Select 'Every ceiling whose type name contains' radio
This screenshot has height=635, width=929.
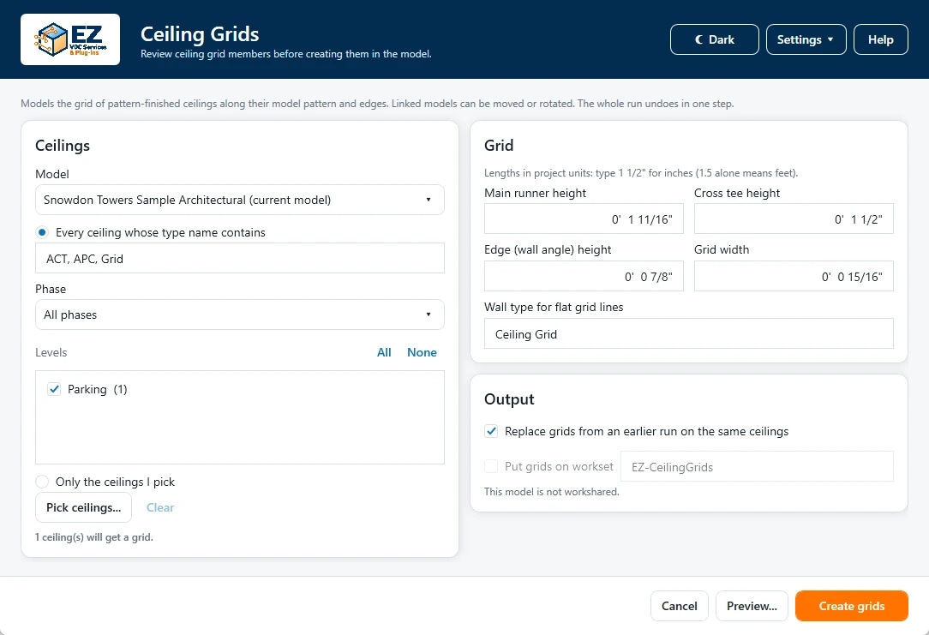(x=42, y=232)
